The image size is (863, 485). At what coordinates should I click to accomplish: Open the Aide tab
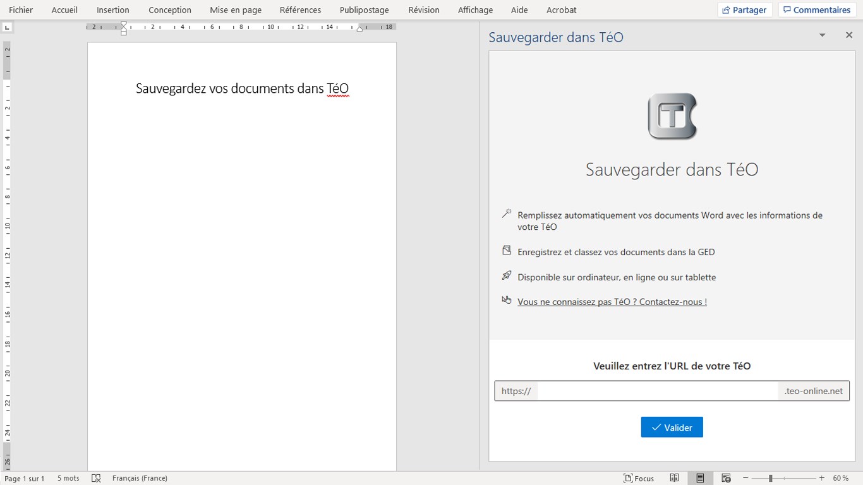[x=519, y=10]
